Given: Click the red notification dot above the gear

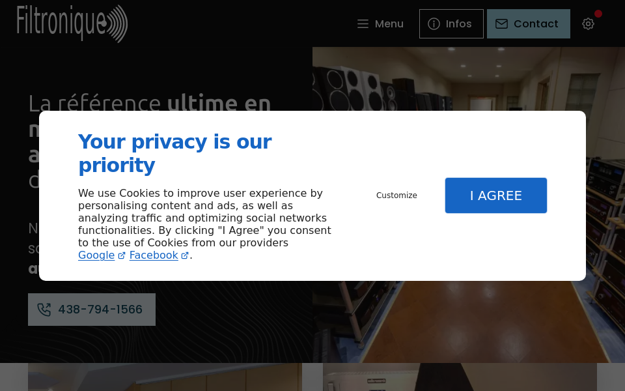Looking at the screenshot, I should [x=598, y=12].
